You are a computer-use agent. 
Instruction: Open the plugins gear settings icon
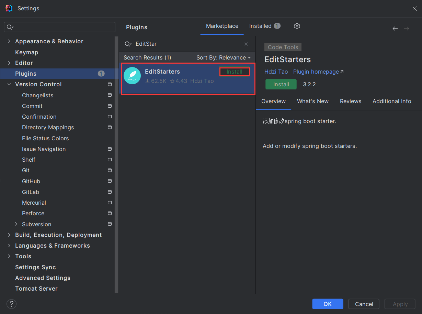click(297, 26)
